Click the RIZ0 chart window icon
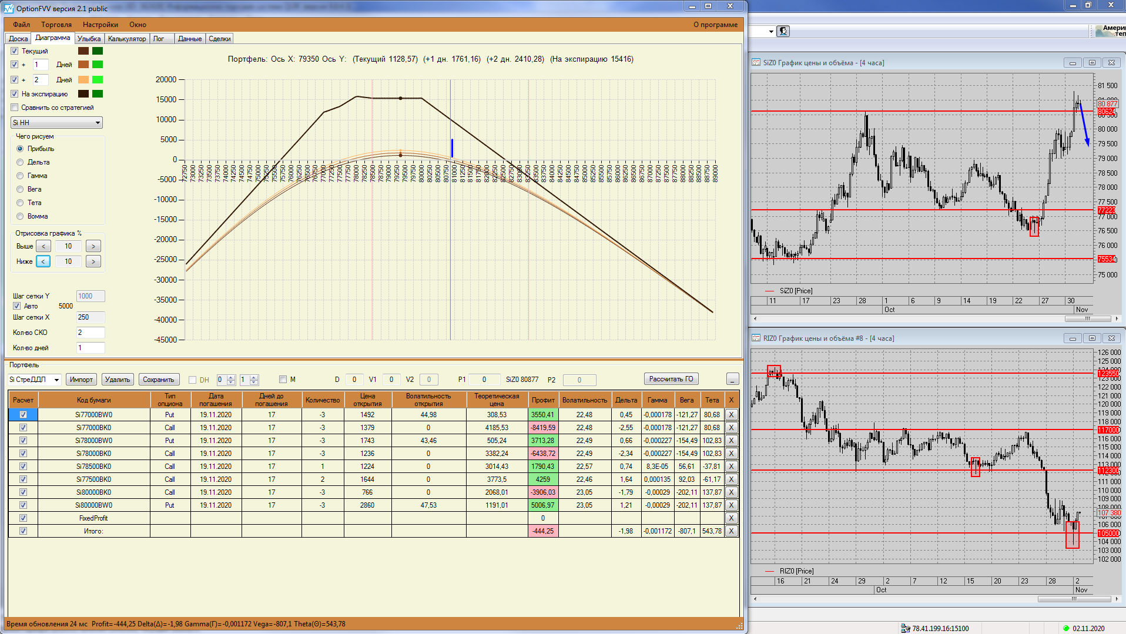 coord(756,338)
